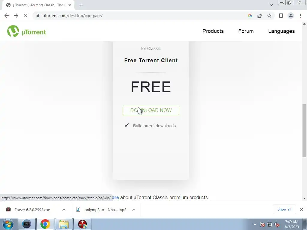Open the Chrome profile menu
This screenshot has height=230, width=307.
coord(291,16)
